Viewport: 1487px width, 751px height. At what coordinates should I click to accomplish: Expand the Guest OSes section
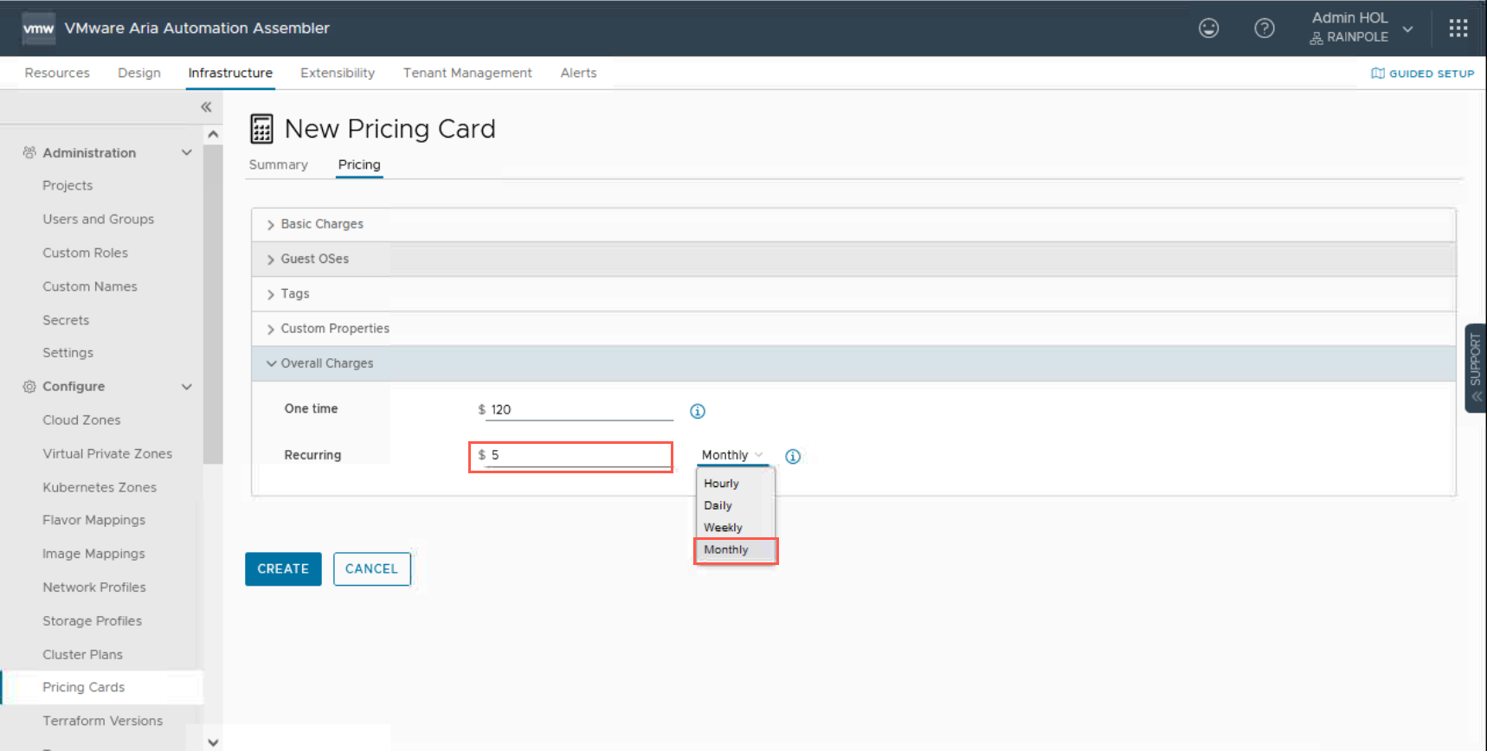(314, 259)
